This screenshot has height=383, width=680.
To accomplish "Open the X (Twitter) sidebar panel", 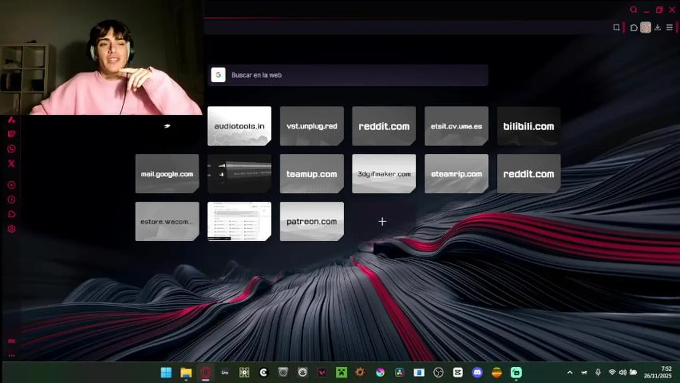I will 11,164.
